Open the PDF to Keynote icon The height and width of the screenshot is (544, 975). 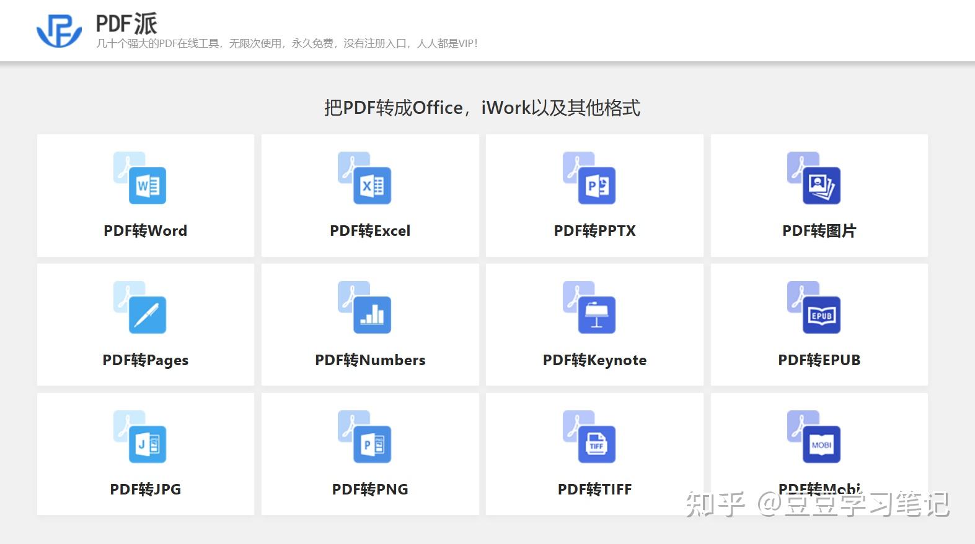coord(589,307)
